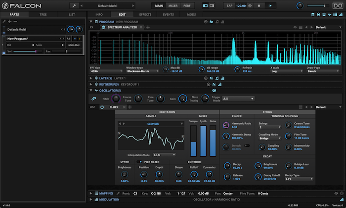Viewport: 346px width, 208px height.
Task: Open the Coupling Mode Bridge dropdown
Action: [270, 139]
